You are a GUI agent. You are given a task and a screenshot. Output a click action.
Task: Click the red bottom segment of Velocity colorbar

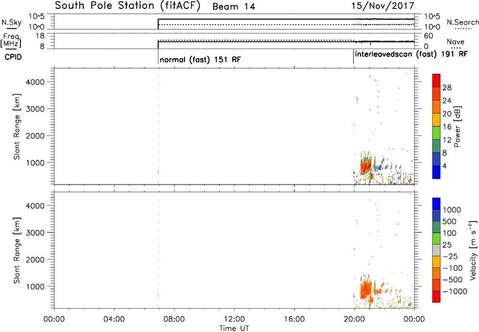coord(436,297)
